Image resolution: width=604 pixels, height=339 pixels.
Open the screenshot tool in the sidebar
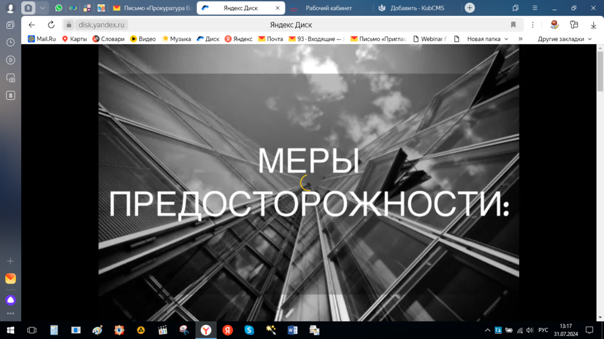tap(11, 78)
